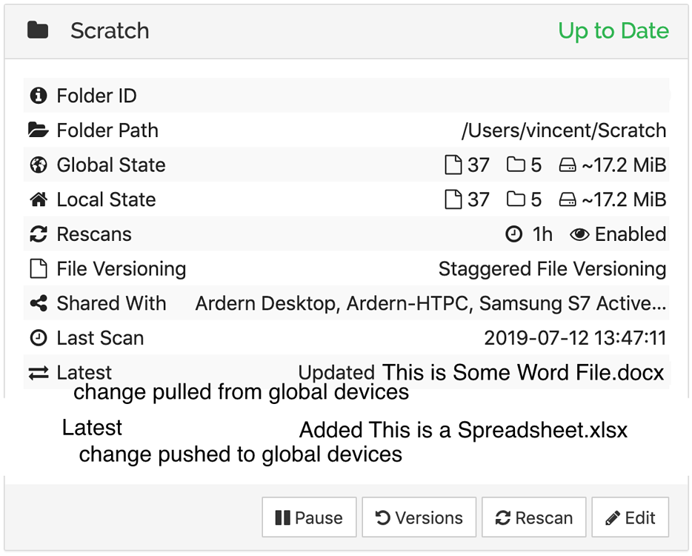Click the Folder ID info icon

39,96
